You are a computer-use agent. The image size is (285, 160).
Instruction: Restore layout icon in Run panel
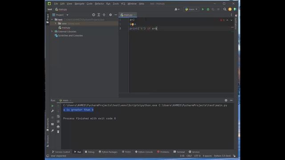53,124
